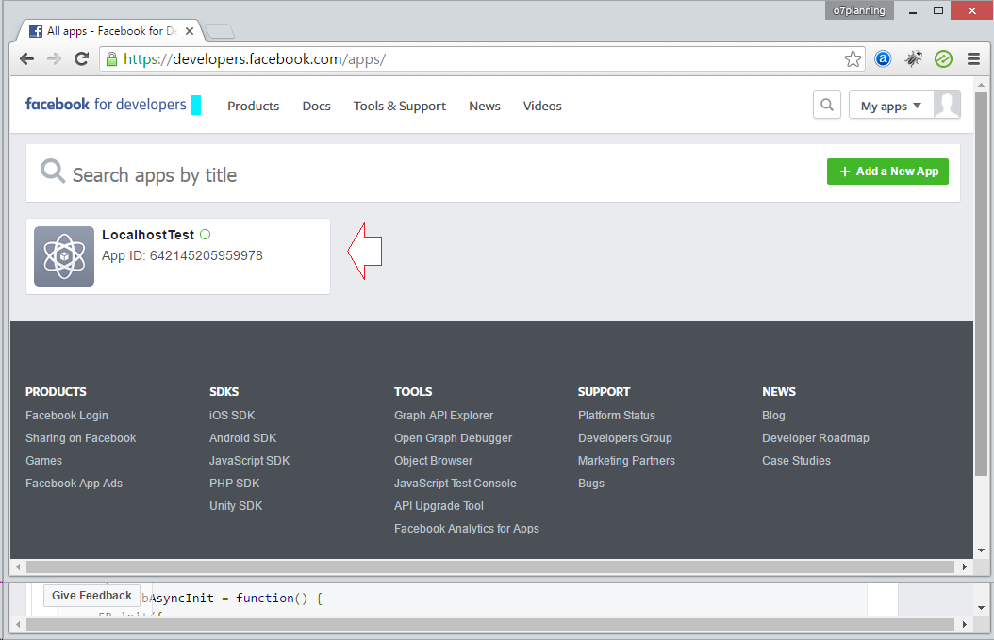Open the Developers Group link
This screenshot has width=994, height=640.
point(625,438)
